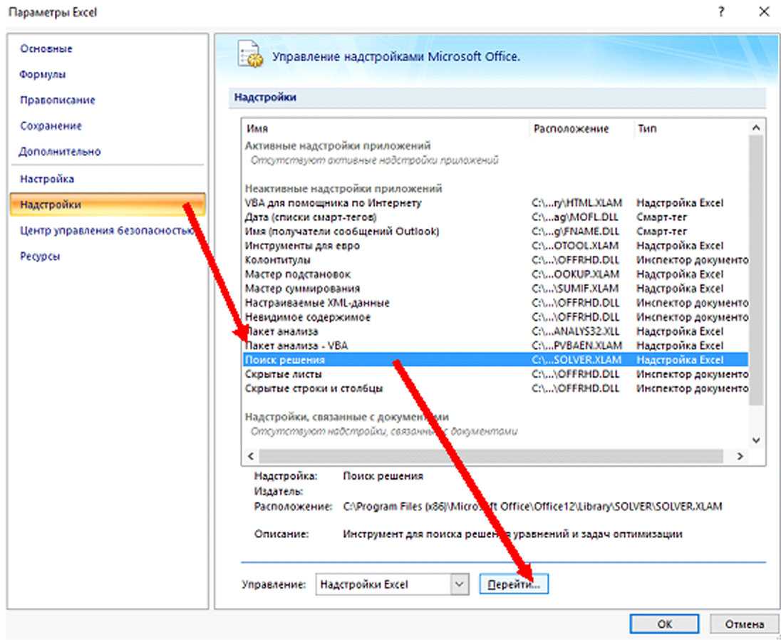781x640 pixels.
Task: Select Мастер подстановок add-in
Action: coord(495,274)
